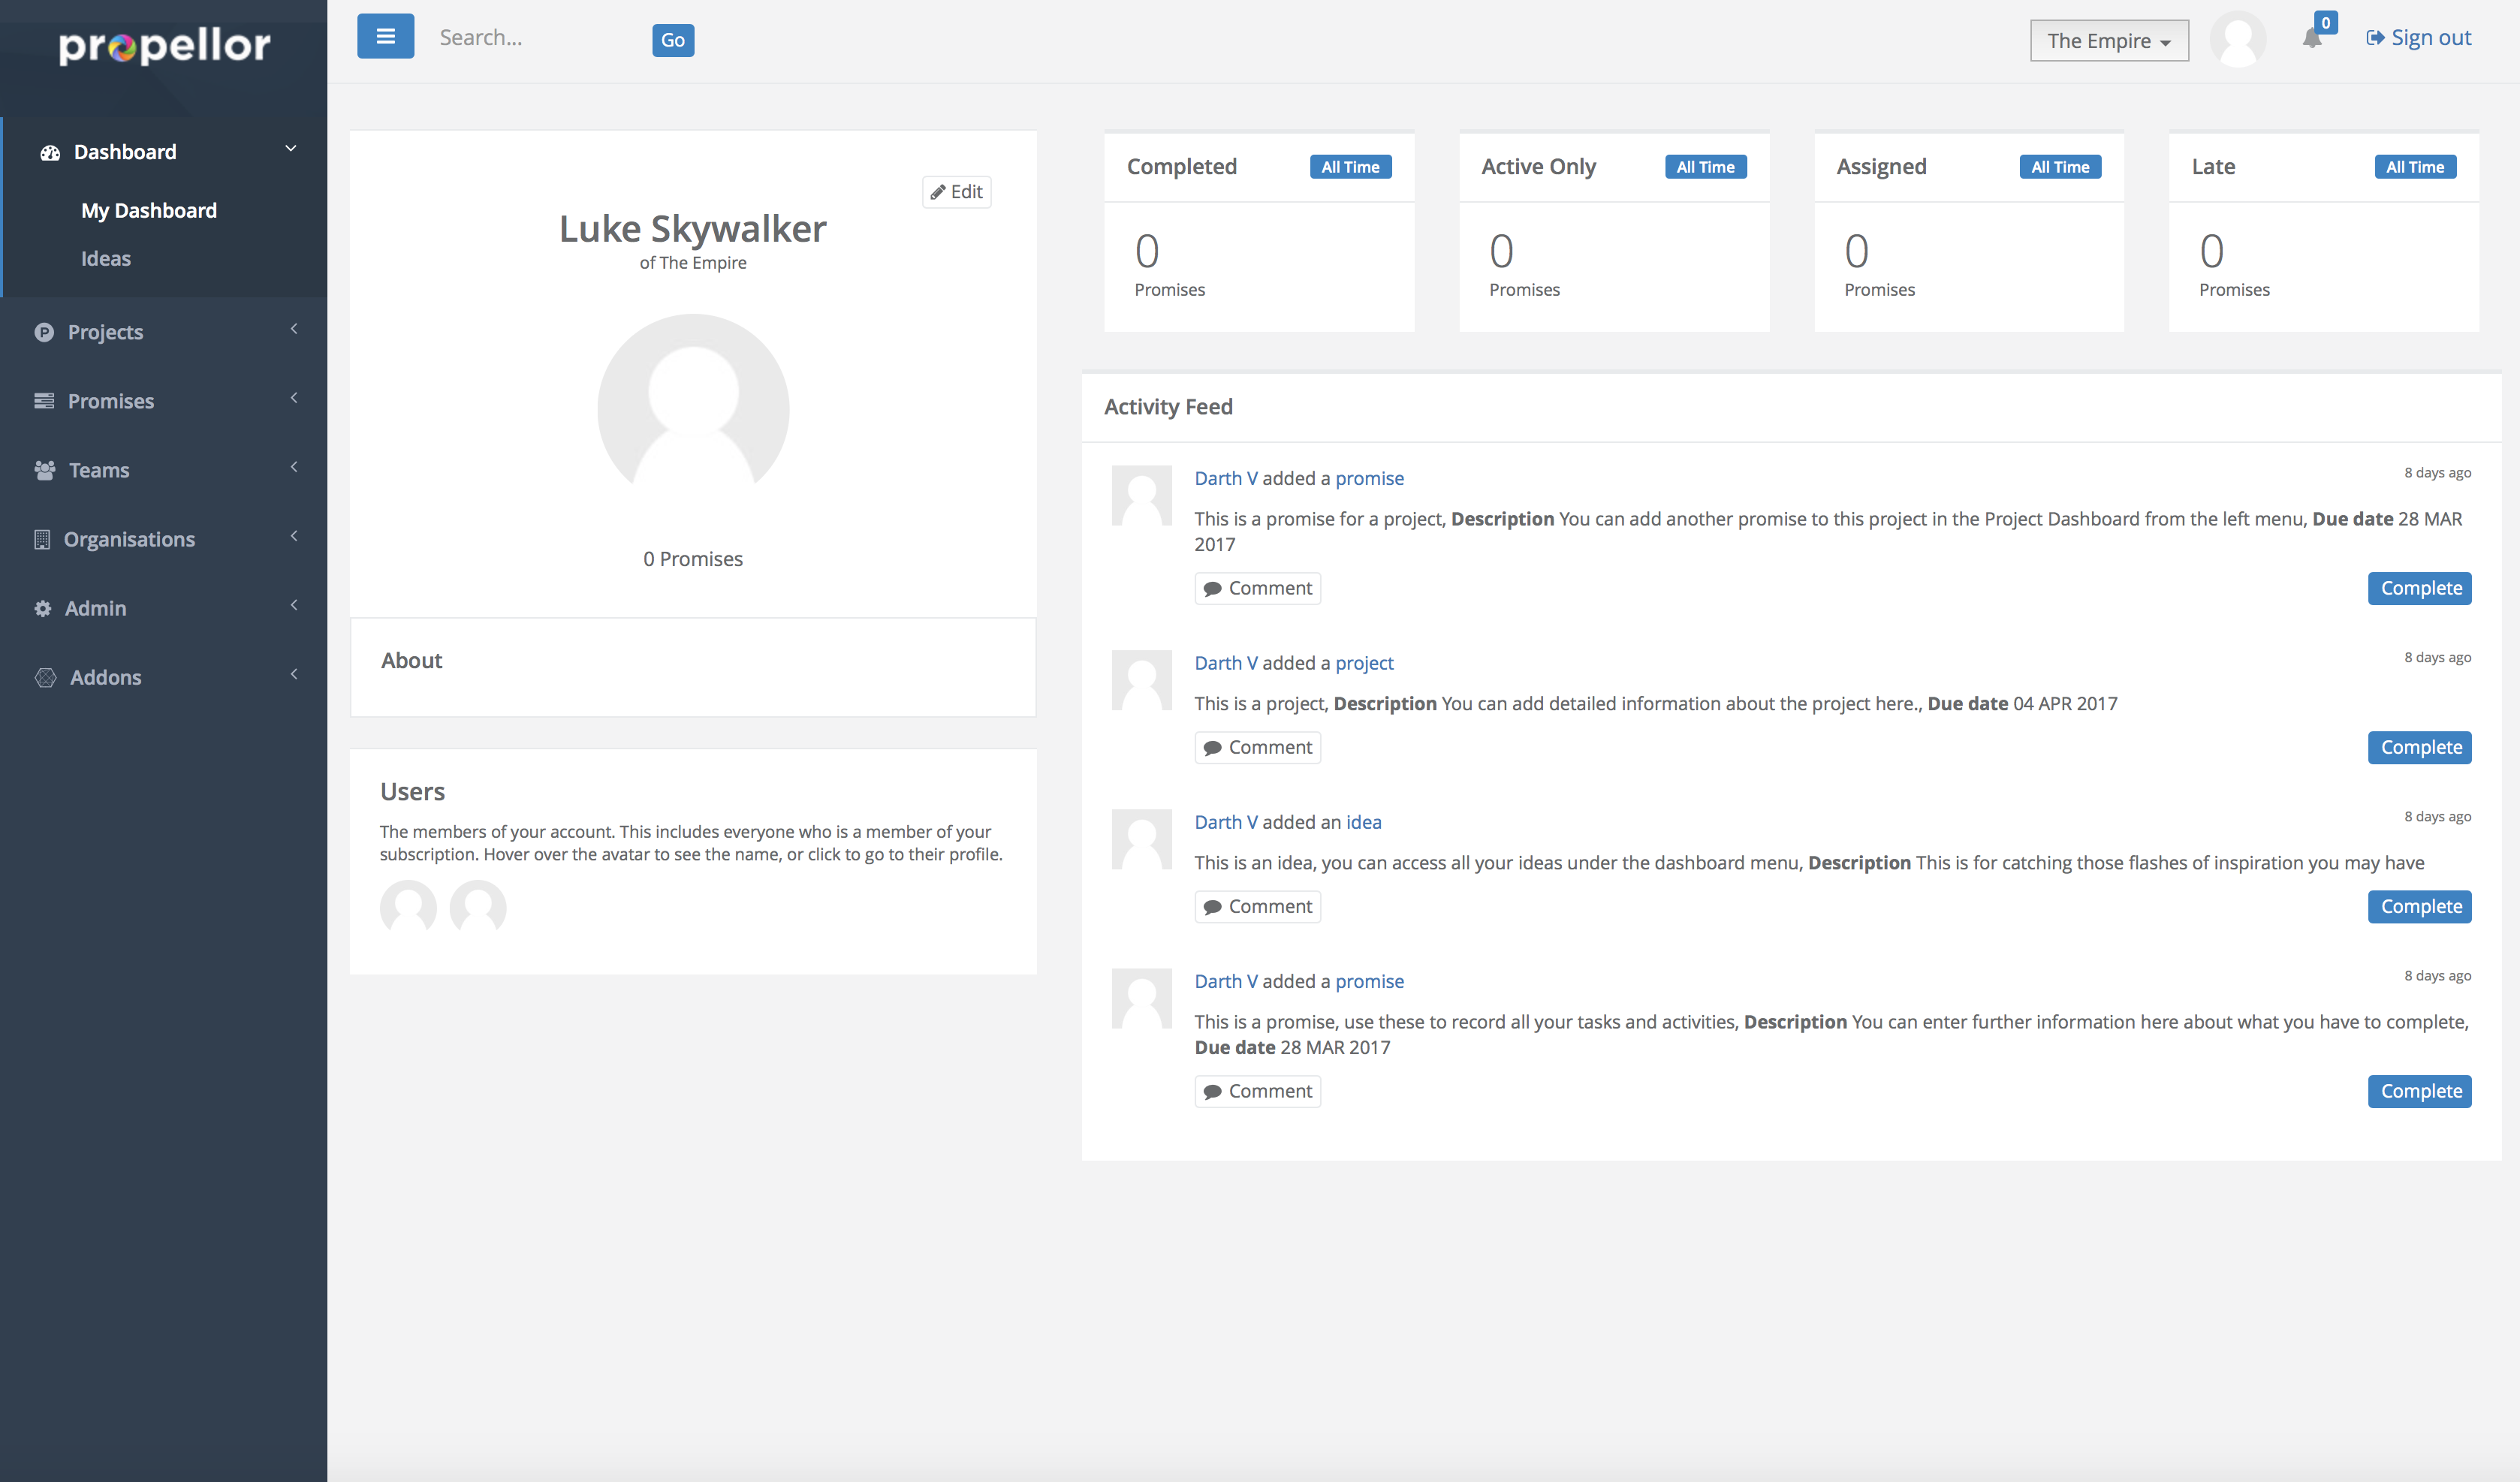Toggle All Time filter on Late card
The image size is (2520, 1482).
tap(2414, 167)
